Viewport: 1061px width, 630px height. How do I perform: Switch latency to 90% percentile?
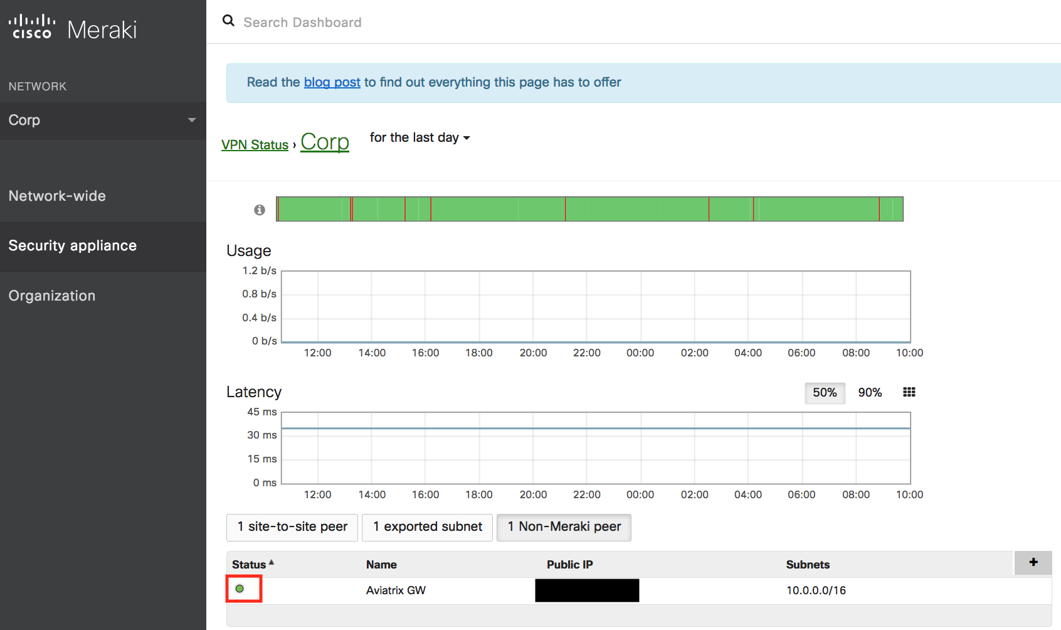pyautogui.click(x=870, y=393)
